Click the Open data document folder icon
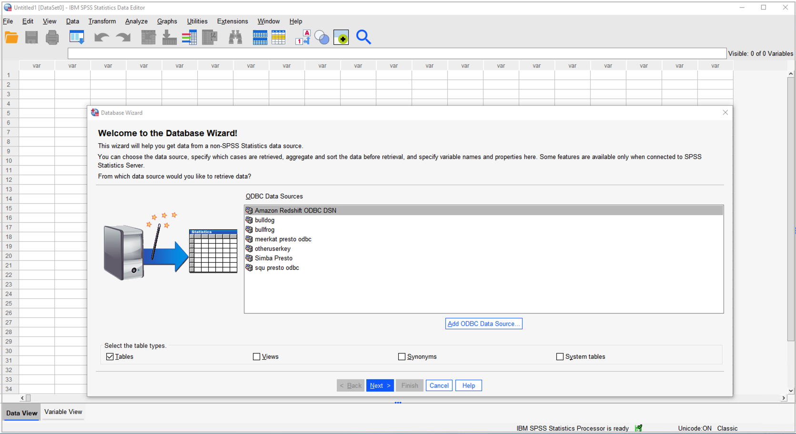796x434 pixels. 11,37
